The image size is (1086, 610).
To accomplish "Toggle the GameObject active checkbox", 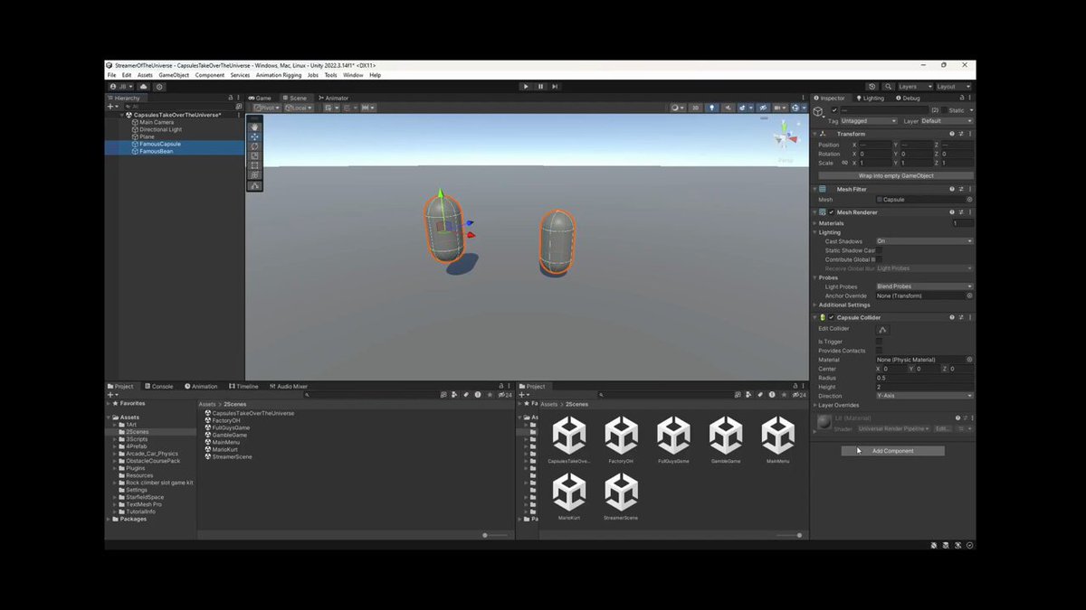I will [834, 110].
